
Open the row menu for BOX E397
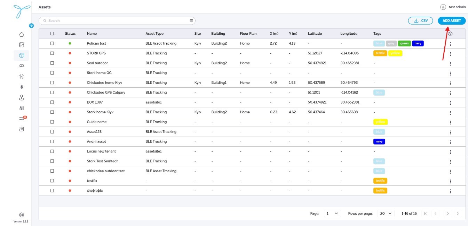coord(450,103)
